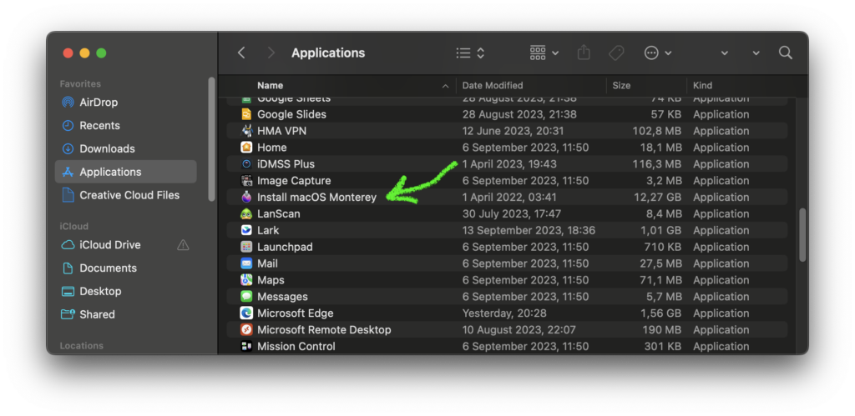Click the '116,3 MB' size cell
Screen dimensions: 855x416
click(657, 164)
